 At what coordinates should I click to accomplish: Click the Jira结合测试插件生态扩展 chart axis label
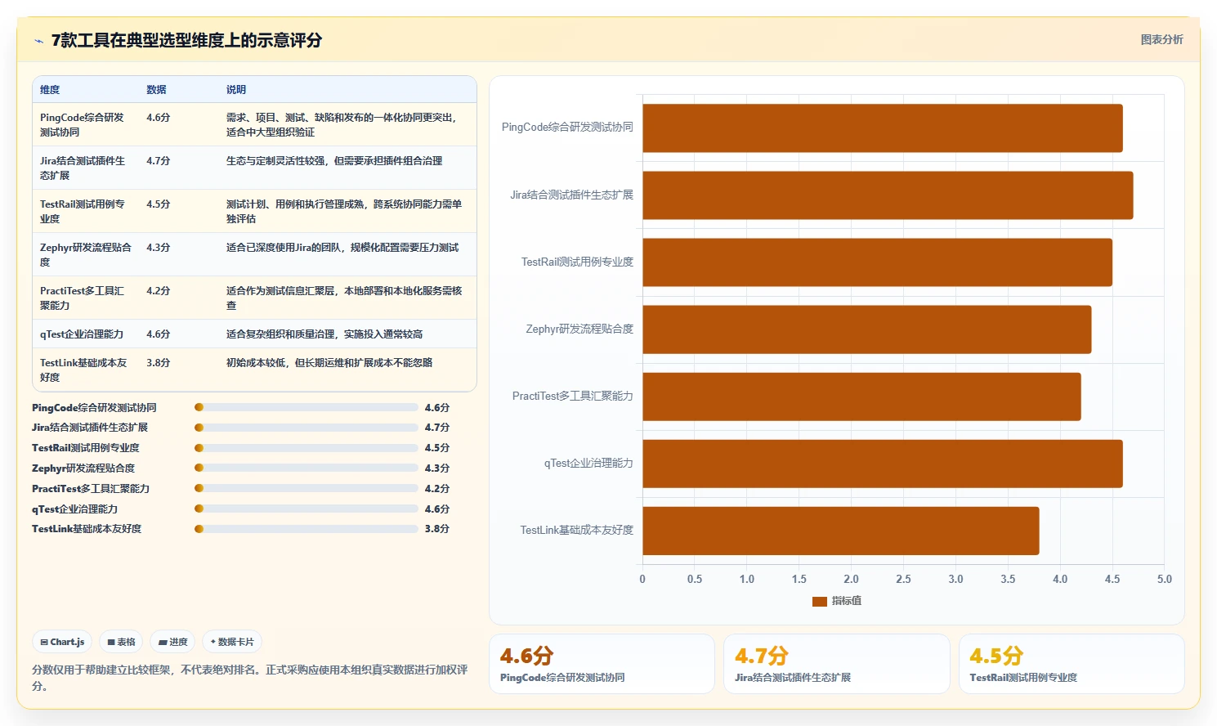[x=571, y=195]
